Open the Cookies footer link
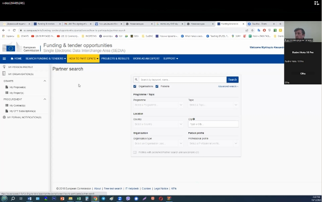 tap(146, 188)
